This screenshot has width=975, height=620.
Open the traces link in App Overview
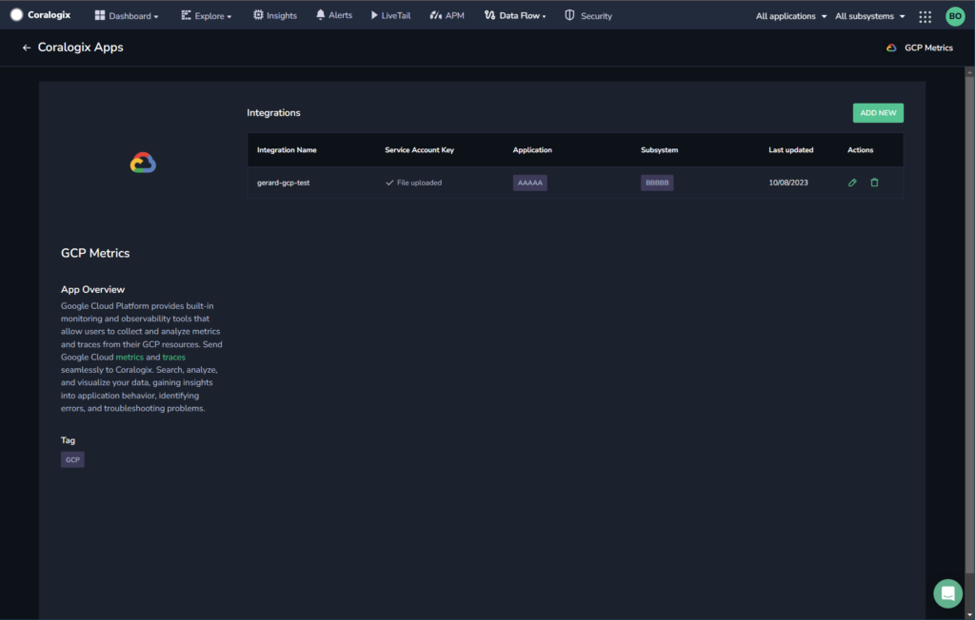(x=173, y=358)
